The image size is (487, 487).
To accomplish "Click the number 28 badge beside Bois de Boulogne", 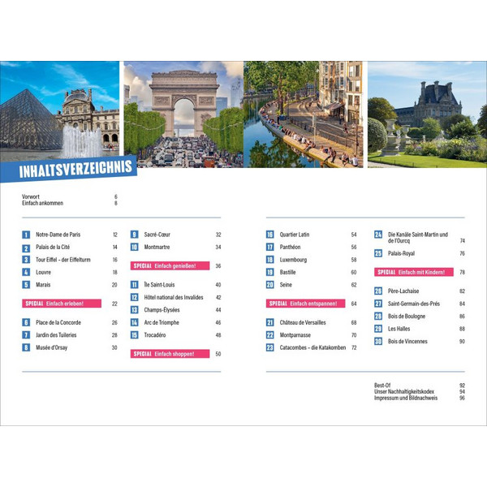I will pos(378,317).
